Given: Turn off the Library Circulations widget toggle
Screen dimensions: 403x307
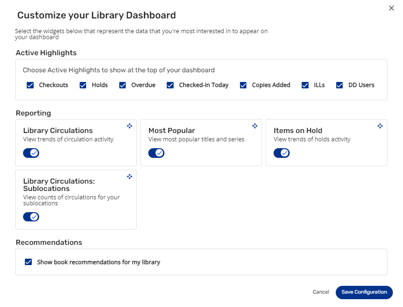Looking at the screenshot, I should pos(31,153).
